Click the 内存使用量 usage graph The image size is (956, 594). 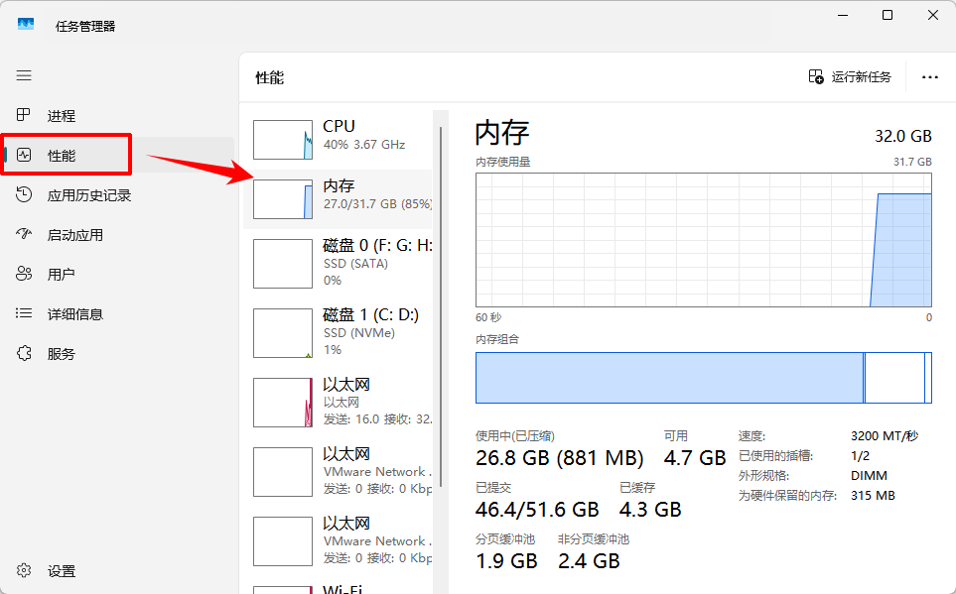pyautogui.click(x=704, y=240)
